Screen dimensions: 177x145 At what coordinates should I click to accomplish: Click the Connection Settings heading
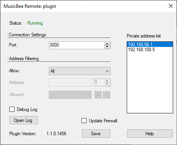click(27, 35)
